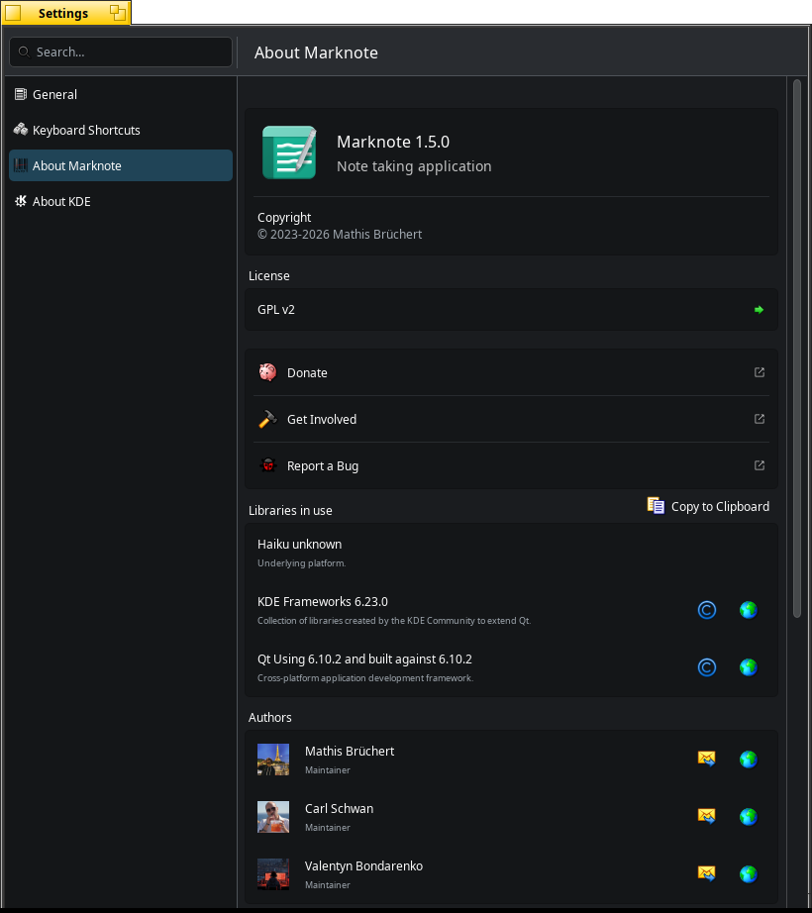Click the Report a Bug icon

(267, 466)
